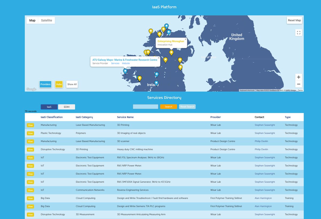Toggle the Providers map filter
321x219 pixels.
click(x=45, y=84)
